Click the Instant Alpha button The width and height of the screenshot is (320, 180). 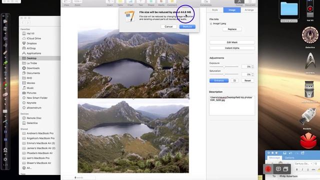pyautogui.click(x=232, y=48)
